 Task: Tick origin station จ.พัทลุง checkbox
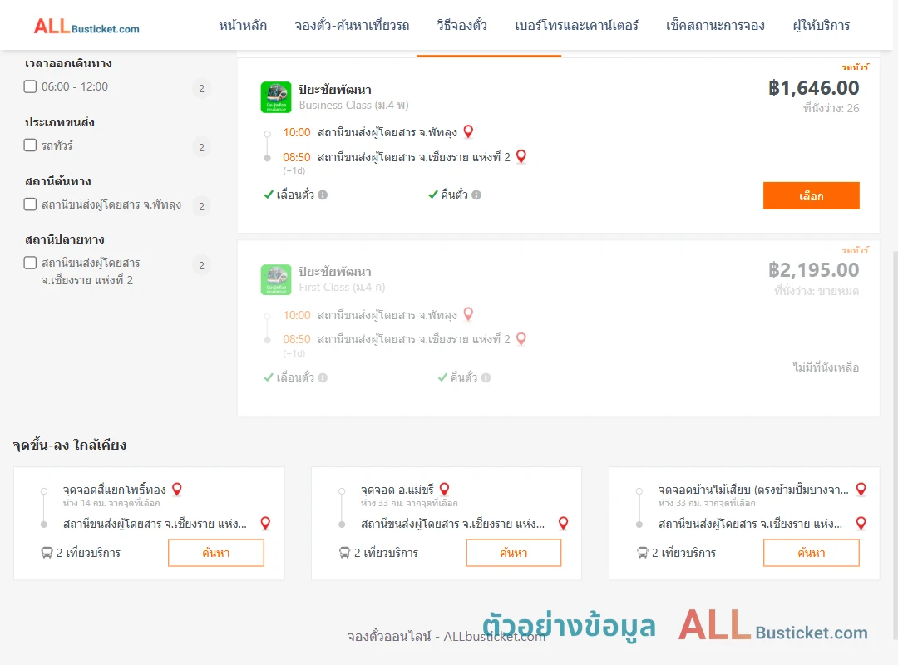pos(31,204)
